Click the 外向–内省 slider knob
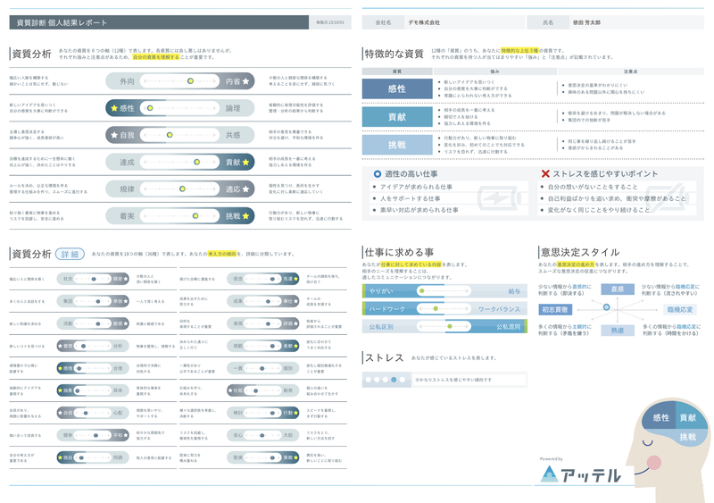Viewport: 714px width, 503px height. coord(191,81)
